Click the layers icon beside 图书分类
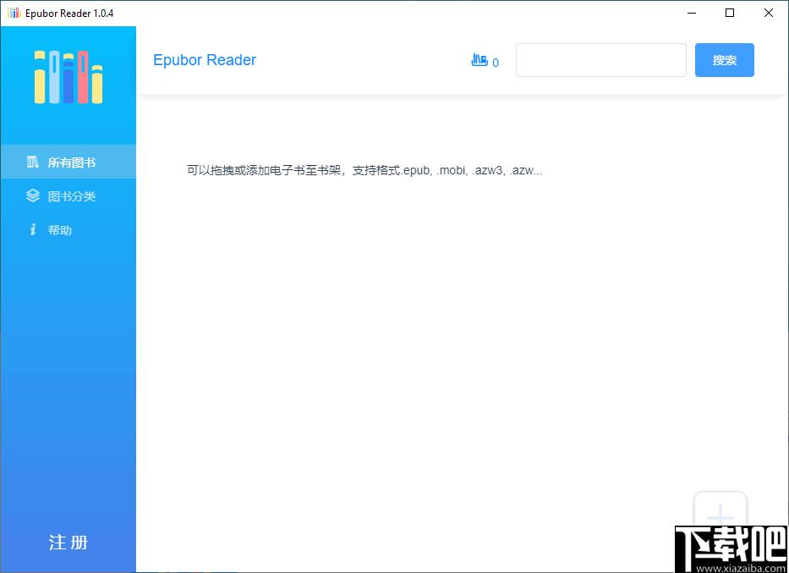This screenshot has width=789, height=573. click(x=33, y=196)
